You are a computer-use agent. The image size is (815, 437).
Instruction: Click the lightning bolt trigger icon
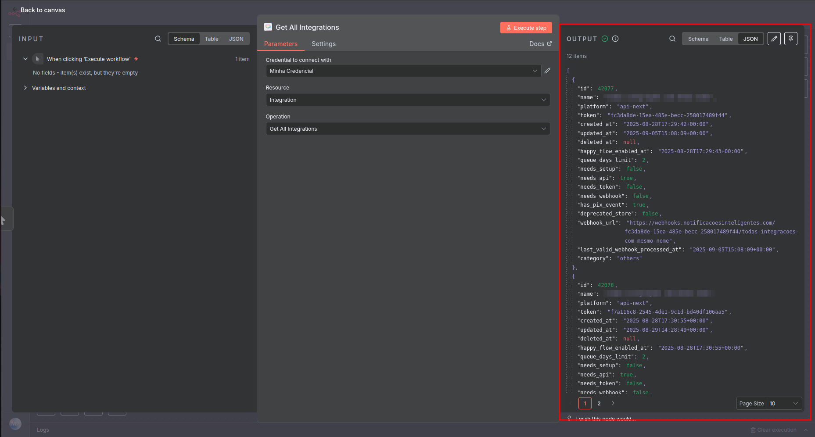136,59
